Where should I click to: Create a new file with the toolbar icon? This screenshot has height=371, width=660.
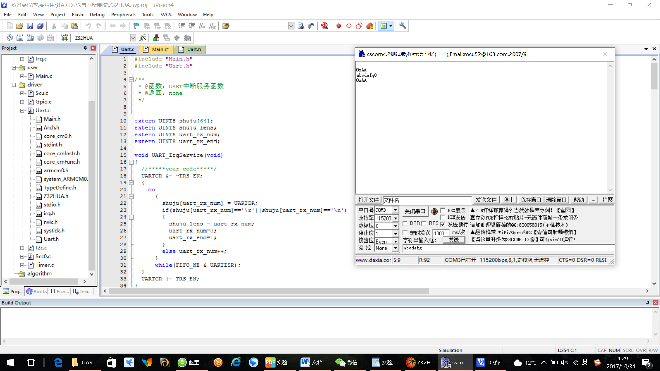[10, 26]
